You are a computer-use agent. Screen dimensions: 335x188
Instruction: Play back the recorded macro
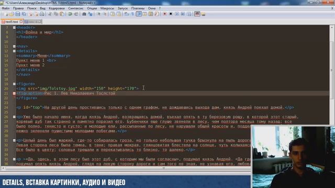(177, 14)
